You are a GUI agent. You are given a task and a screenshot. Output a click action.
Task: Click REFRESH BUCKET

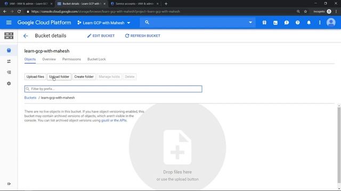[x=143, y=36]
